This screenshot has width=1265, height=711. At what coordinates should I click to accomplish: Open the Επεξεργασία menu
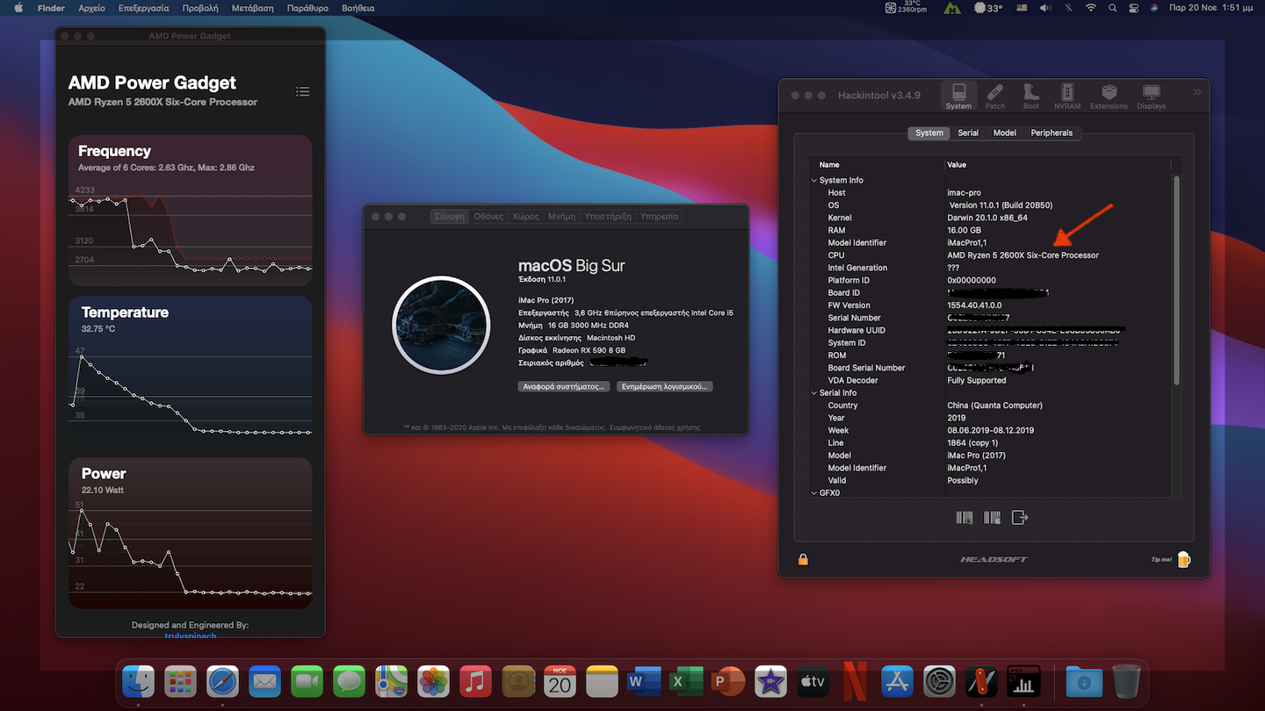143,8
